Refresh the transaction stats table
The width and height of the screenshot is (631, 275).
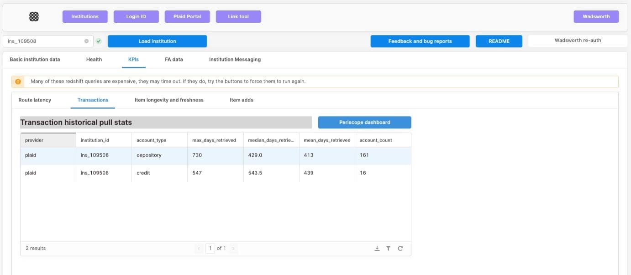[400, 248]
